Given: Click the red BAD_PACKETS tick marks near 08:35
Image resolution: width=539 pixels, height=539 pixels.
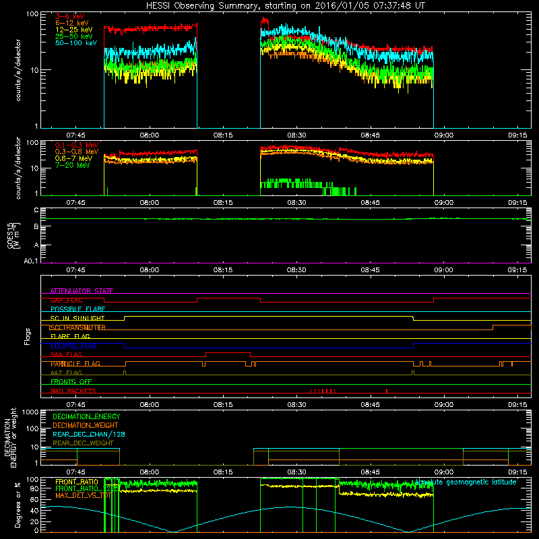Looking at the screenshot, I should 323,391.
